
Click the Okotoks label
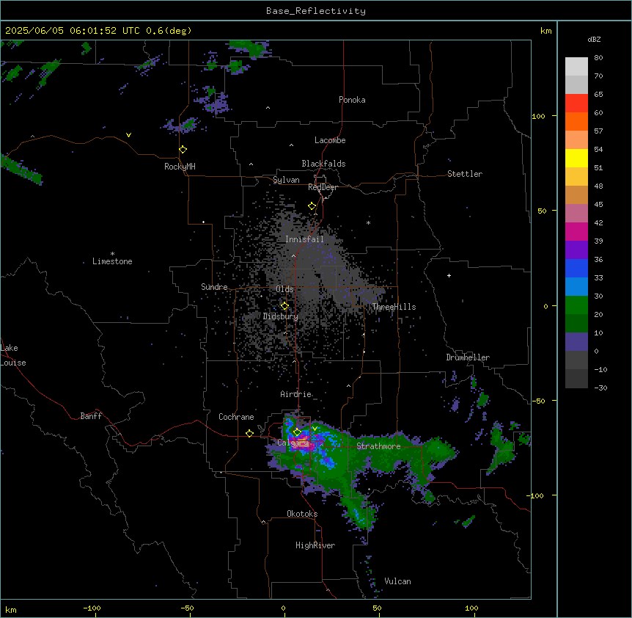tap(302, 514)
